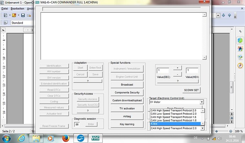Choose K-line in protocol list
This screenshot has width=245, height=143.
tap(175, 124)
